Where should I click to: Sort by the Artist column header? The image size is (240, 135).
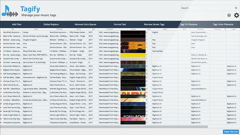(36, 29)
